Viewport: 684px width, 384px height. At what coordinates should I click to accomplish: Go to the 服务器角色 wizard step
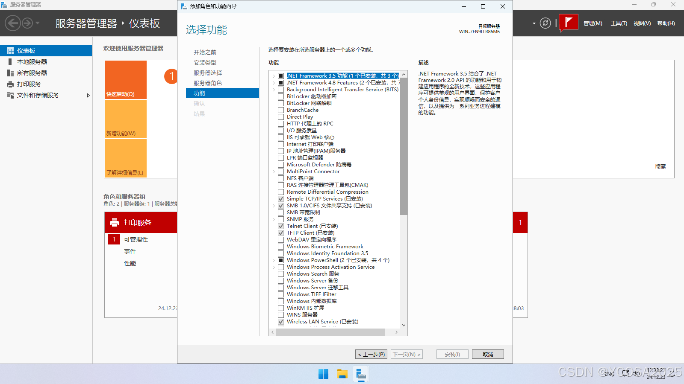pyautogui.click(x=208, y=83)
